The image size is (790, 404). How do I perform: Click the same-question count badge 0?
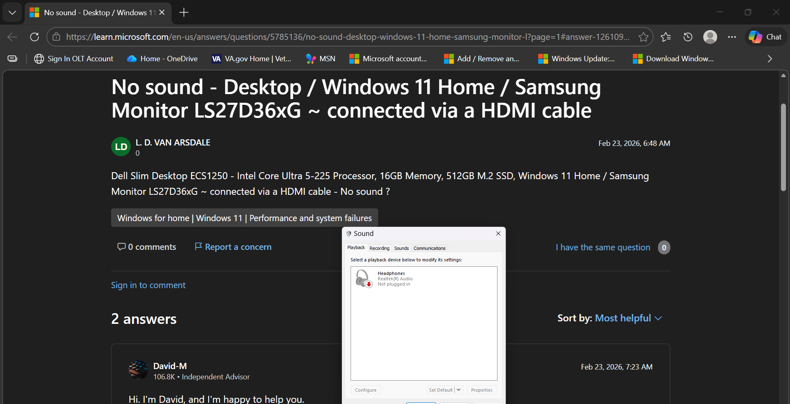tap(664, 247)
